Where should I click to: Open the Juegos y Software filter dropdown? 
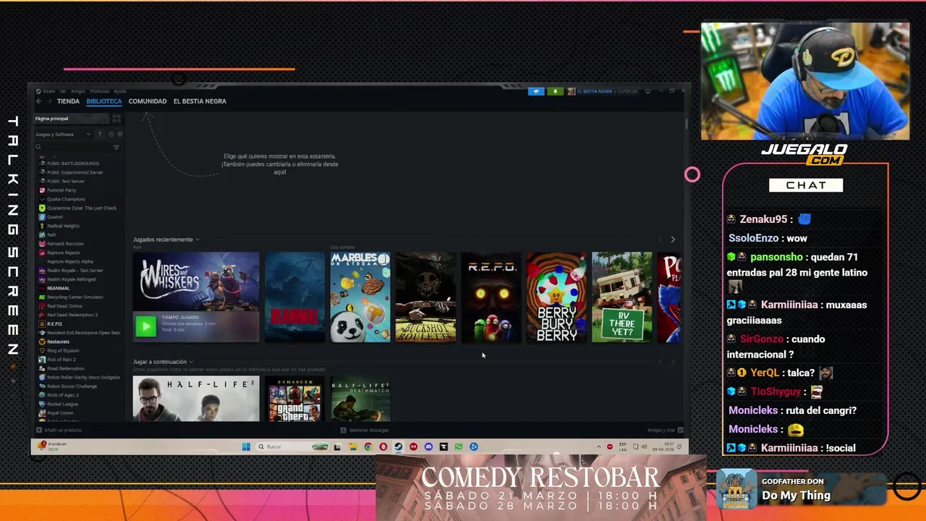63,134
